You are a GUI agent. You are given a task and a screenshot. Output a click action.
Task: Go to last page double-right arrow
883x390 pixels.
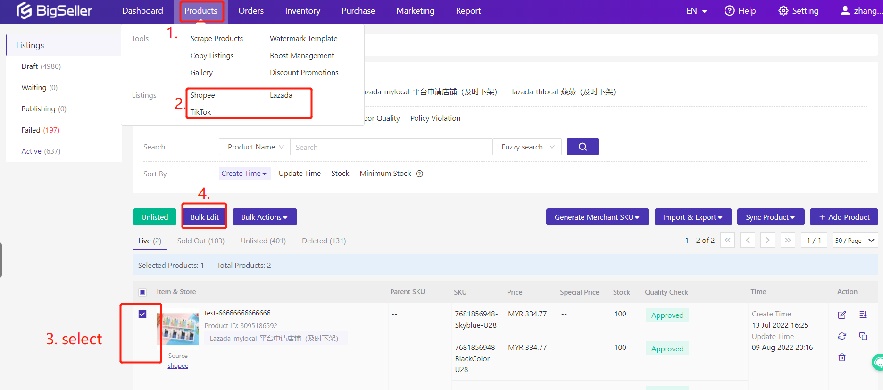tap(788, 241)
